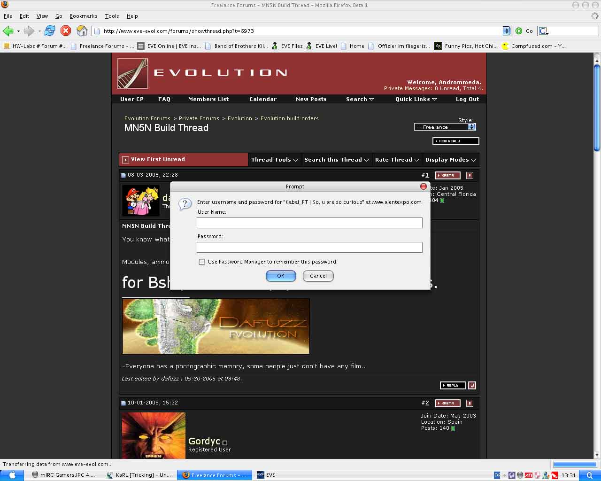
Task: Click the green Back arrow in Firefox
Action: point(8,31)
